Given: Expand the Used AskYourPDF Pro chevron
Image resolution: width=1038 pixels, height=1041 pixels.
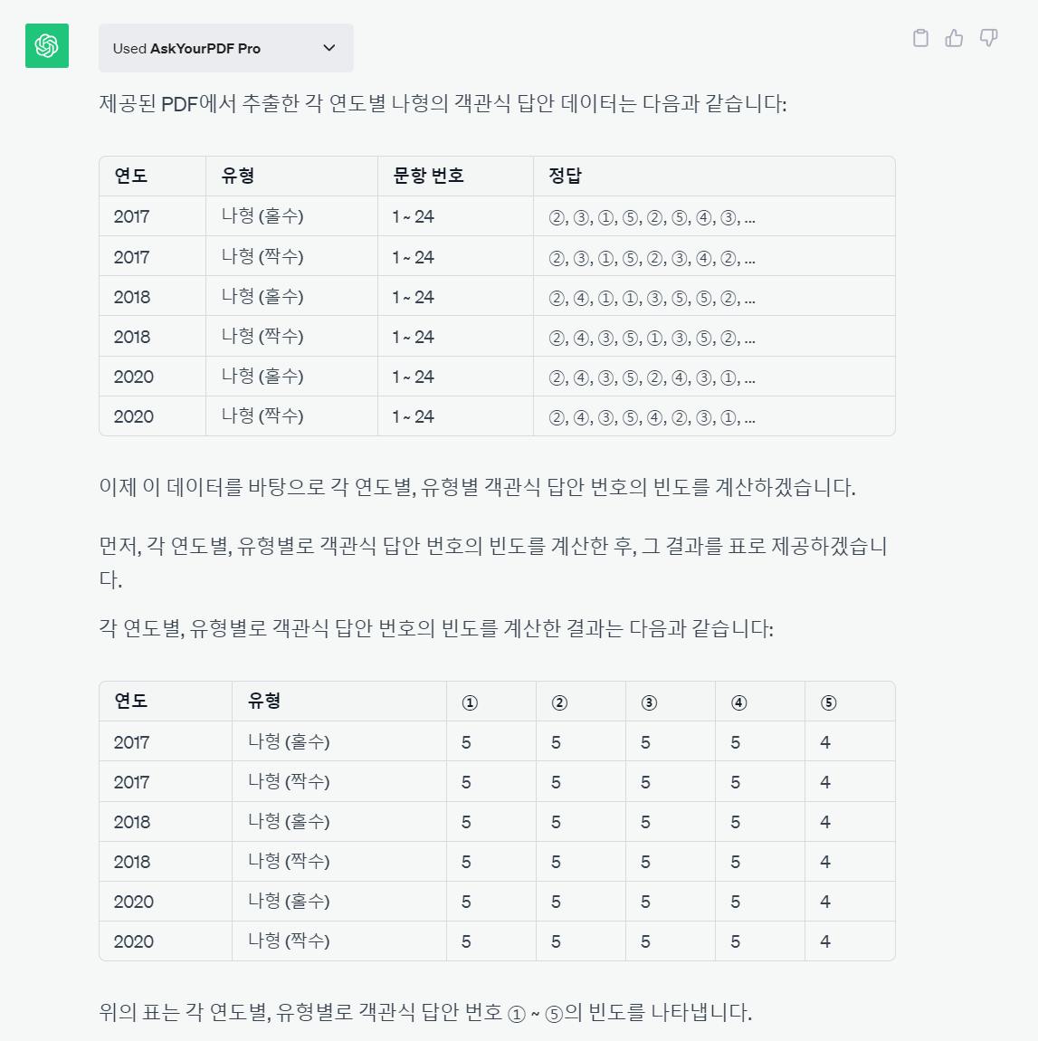Looking at the screenshot, I should pos(329,48).
